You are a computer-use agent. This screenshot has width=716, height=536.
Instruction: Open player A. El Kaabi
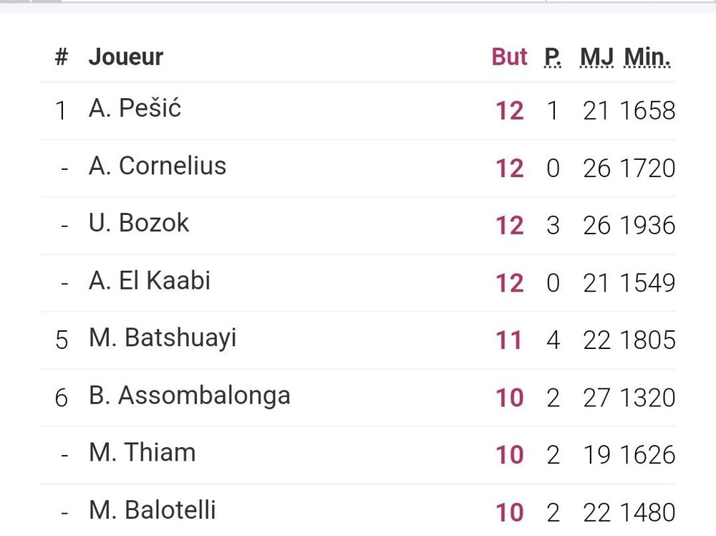(x=150, y=281)
